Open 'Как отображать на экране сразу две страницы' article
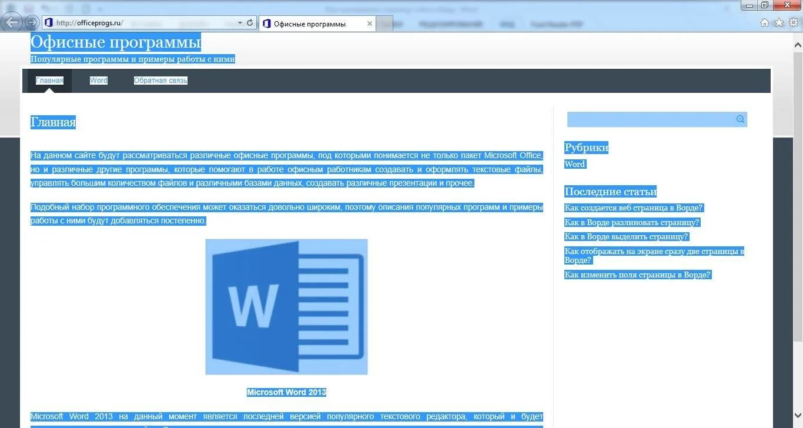The image size is (803, 428). pyautogui.click(x=654, y=255)
